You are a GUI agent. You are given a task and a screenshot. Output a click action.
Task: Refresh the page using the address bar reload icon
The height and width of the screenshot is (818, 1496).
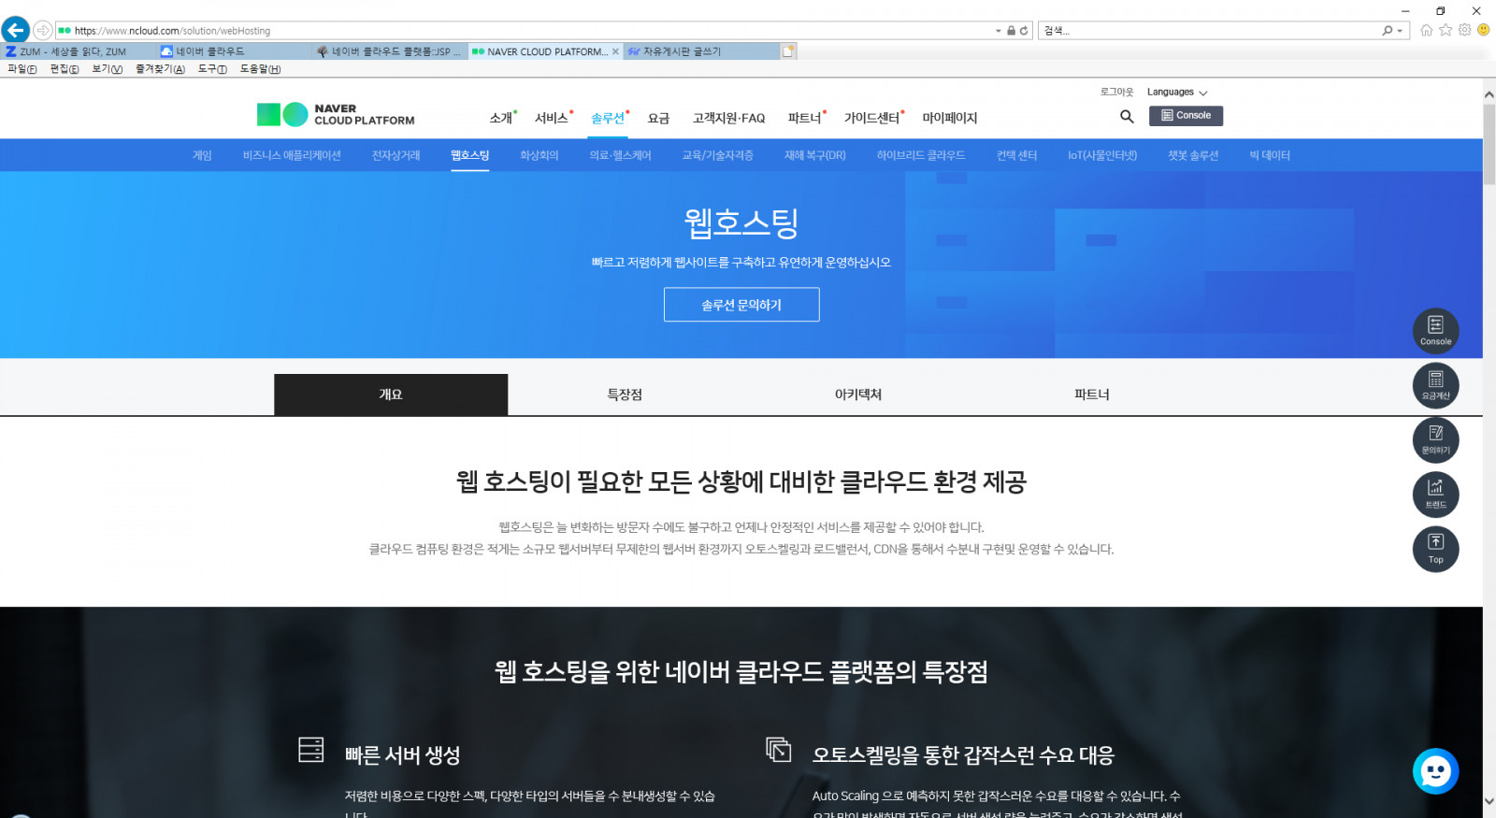1024,31
